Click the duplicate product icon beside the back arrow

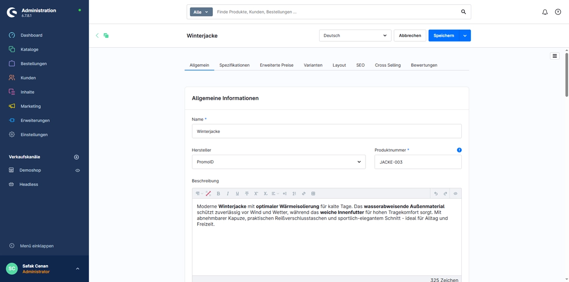point(105,35)
